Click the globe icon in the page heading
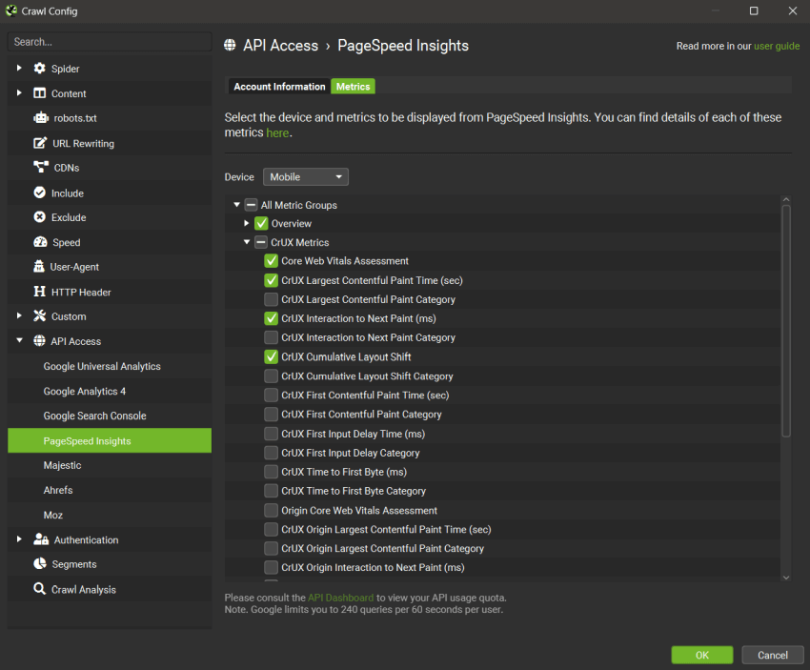The height and width of the screenshot is (670, 810). point(230,46)
